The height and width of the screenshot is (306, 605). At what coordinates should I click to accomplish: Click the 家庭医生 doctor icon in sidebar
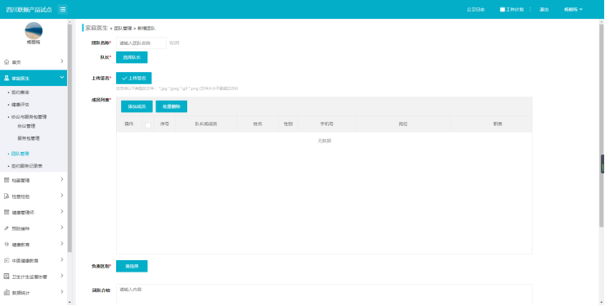coord(7,78)
